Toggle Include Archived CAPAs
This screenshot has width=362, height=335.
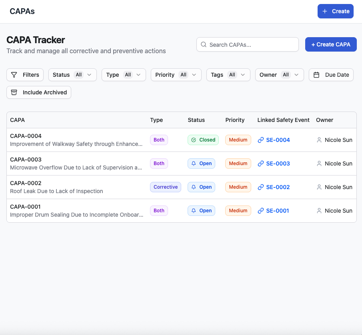(39, 92)
